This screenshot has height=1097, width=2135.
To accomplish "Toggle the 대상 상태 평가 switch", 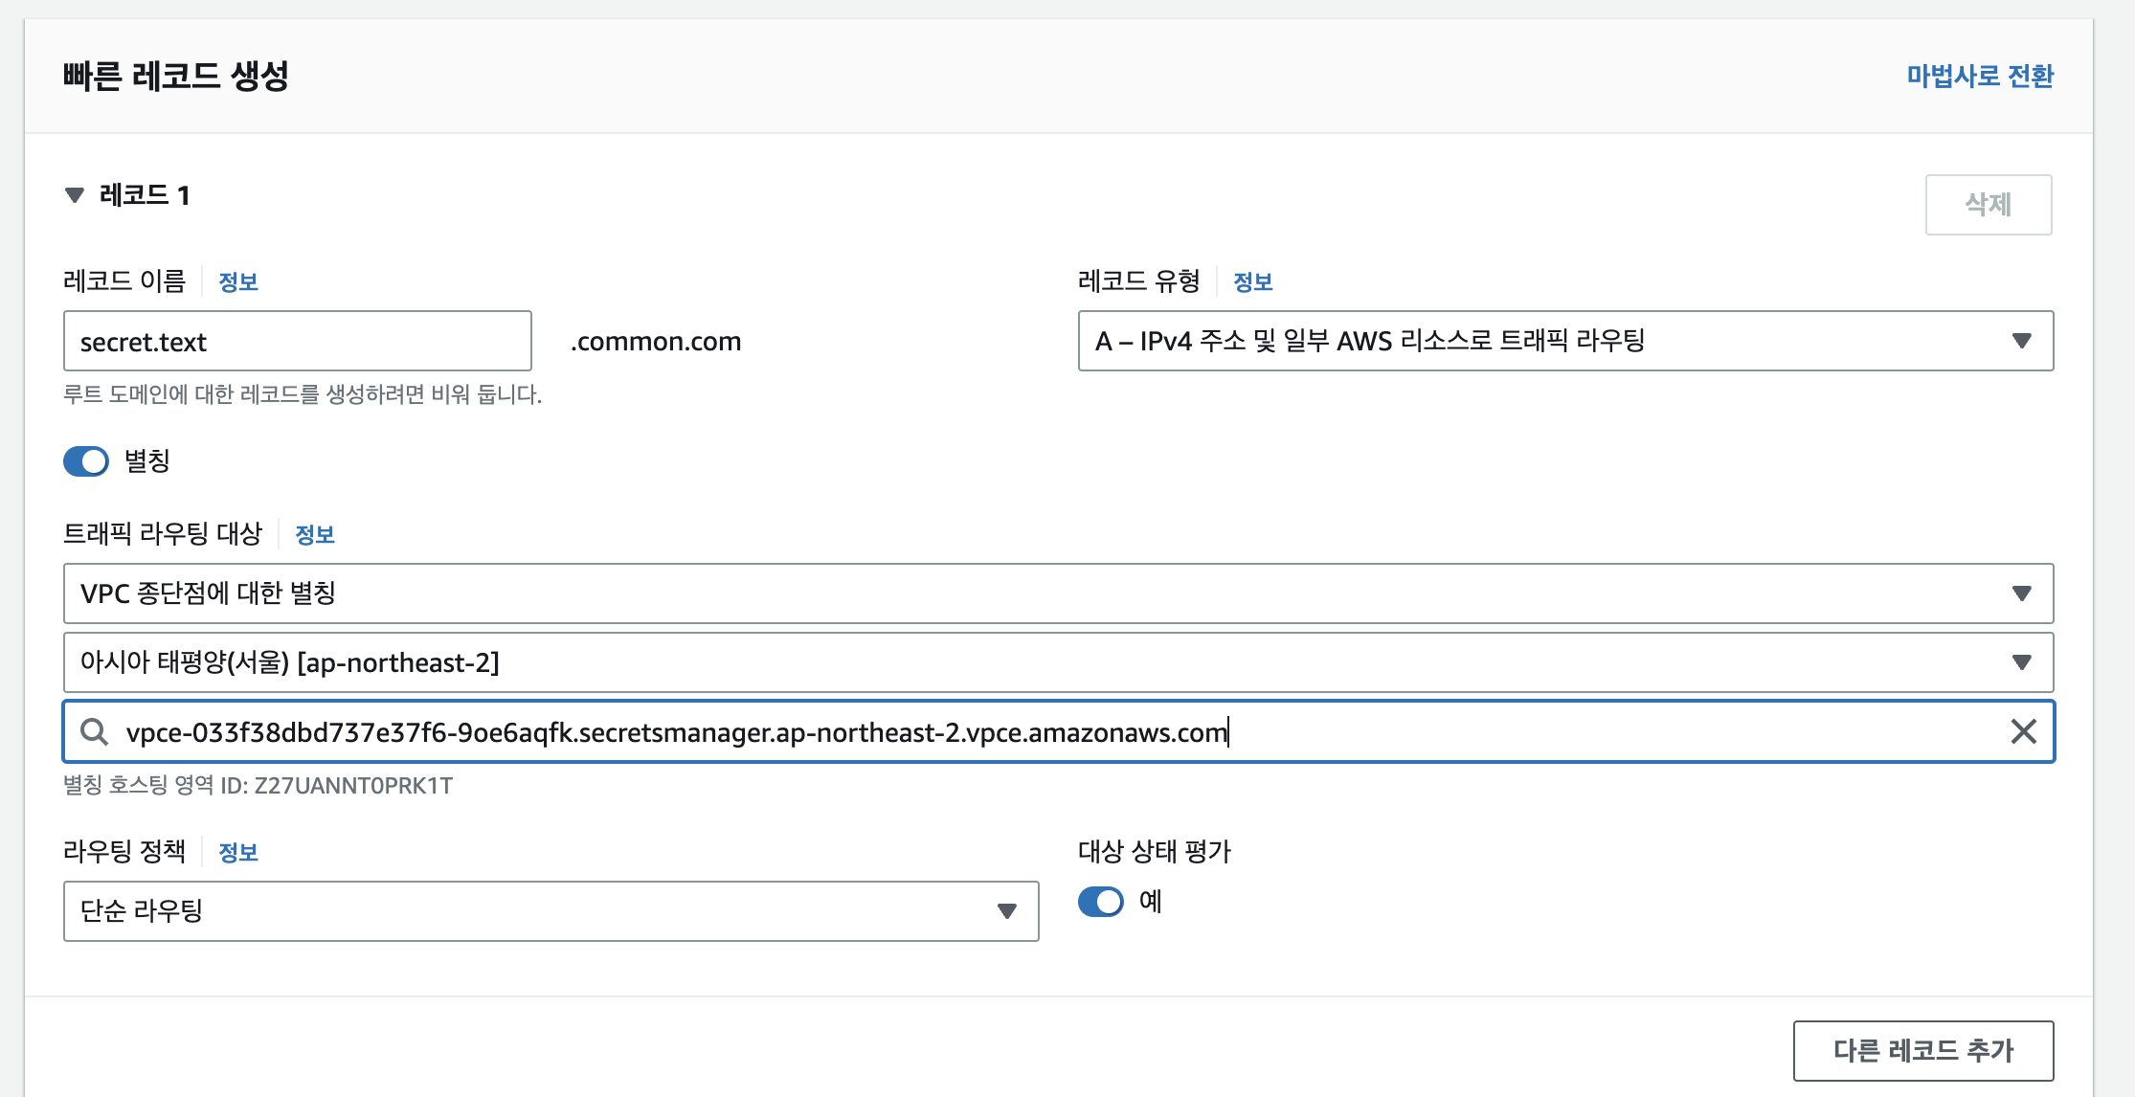I will pyautogui.click(x=1101, y=902).
